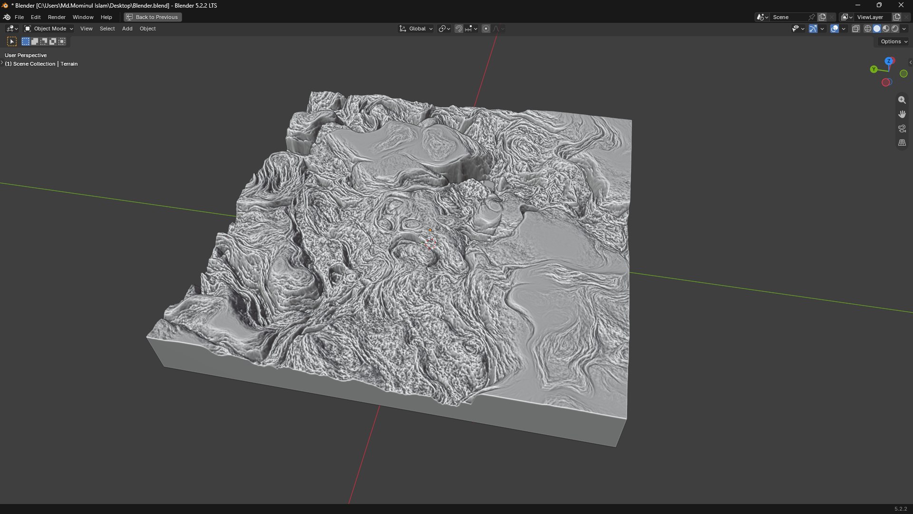Open the File menu
The image size is (913, 514).
click(19, 17)
